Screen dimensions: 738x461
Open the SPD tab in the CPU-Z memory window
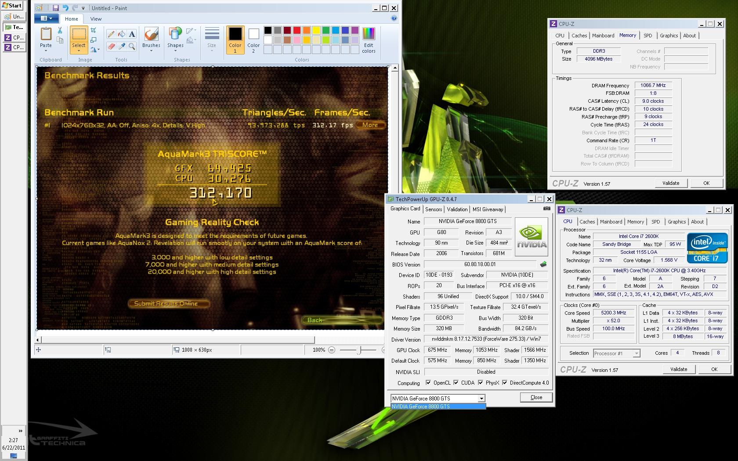coord(648,36)
